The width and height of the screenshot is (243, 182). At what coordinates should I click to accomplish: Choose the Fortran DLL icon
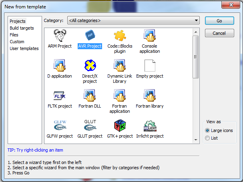coord(90,96)
